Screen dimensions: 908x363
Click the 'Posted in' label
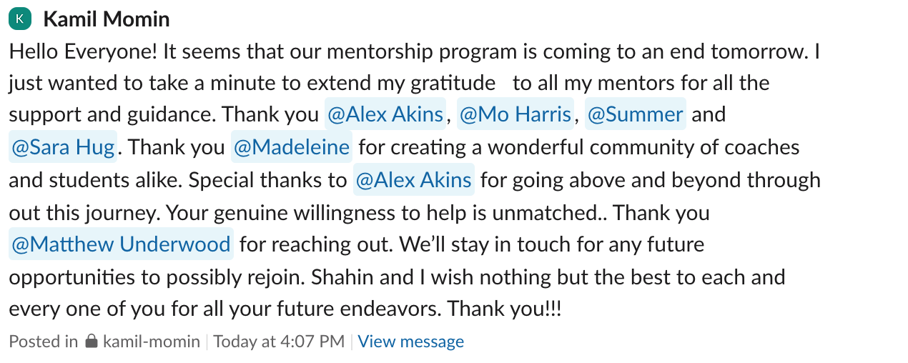43,342
